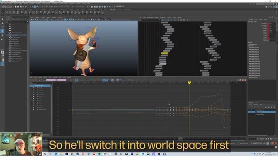Go to start of playback range

click(x=258, y=139)
